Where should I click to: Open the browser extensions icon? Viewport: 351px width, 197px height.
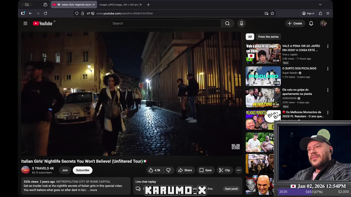pyautogui.click(x=320, y=13)
